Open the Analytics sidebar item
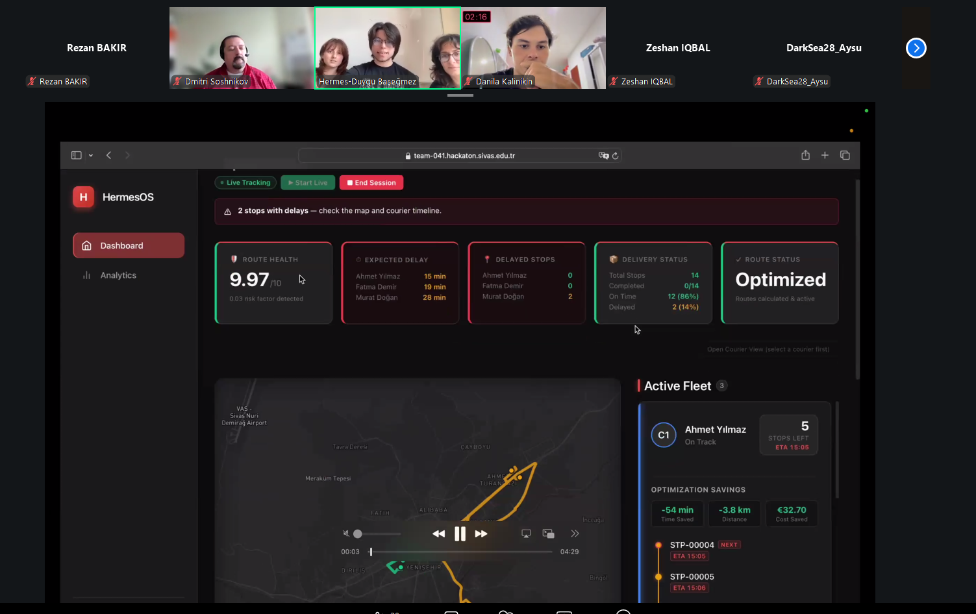The height and width of the screenshot is (614, 976). tap(118, 275)
